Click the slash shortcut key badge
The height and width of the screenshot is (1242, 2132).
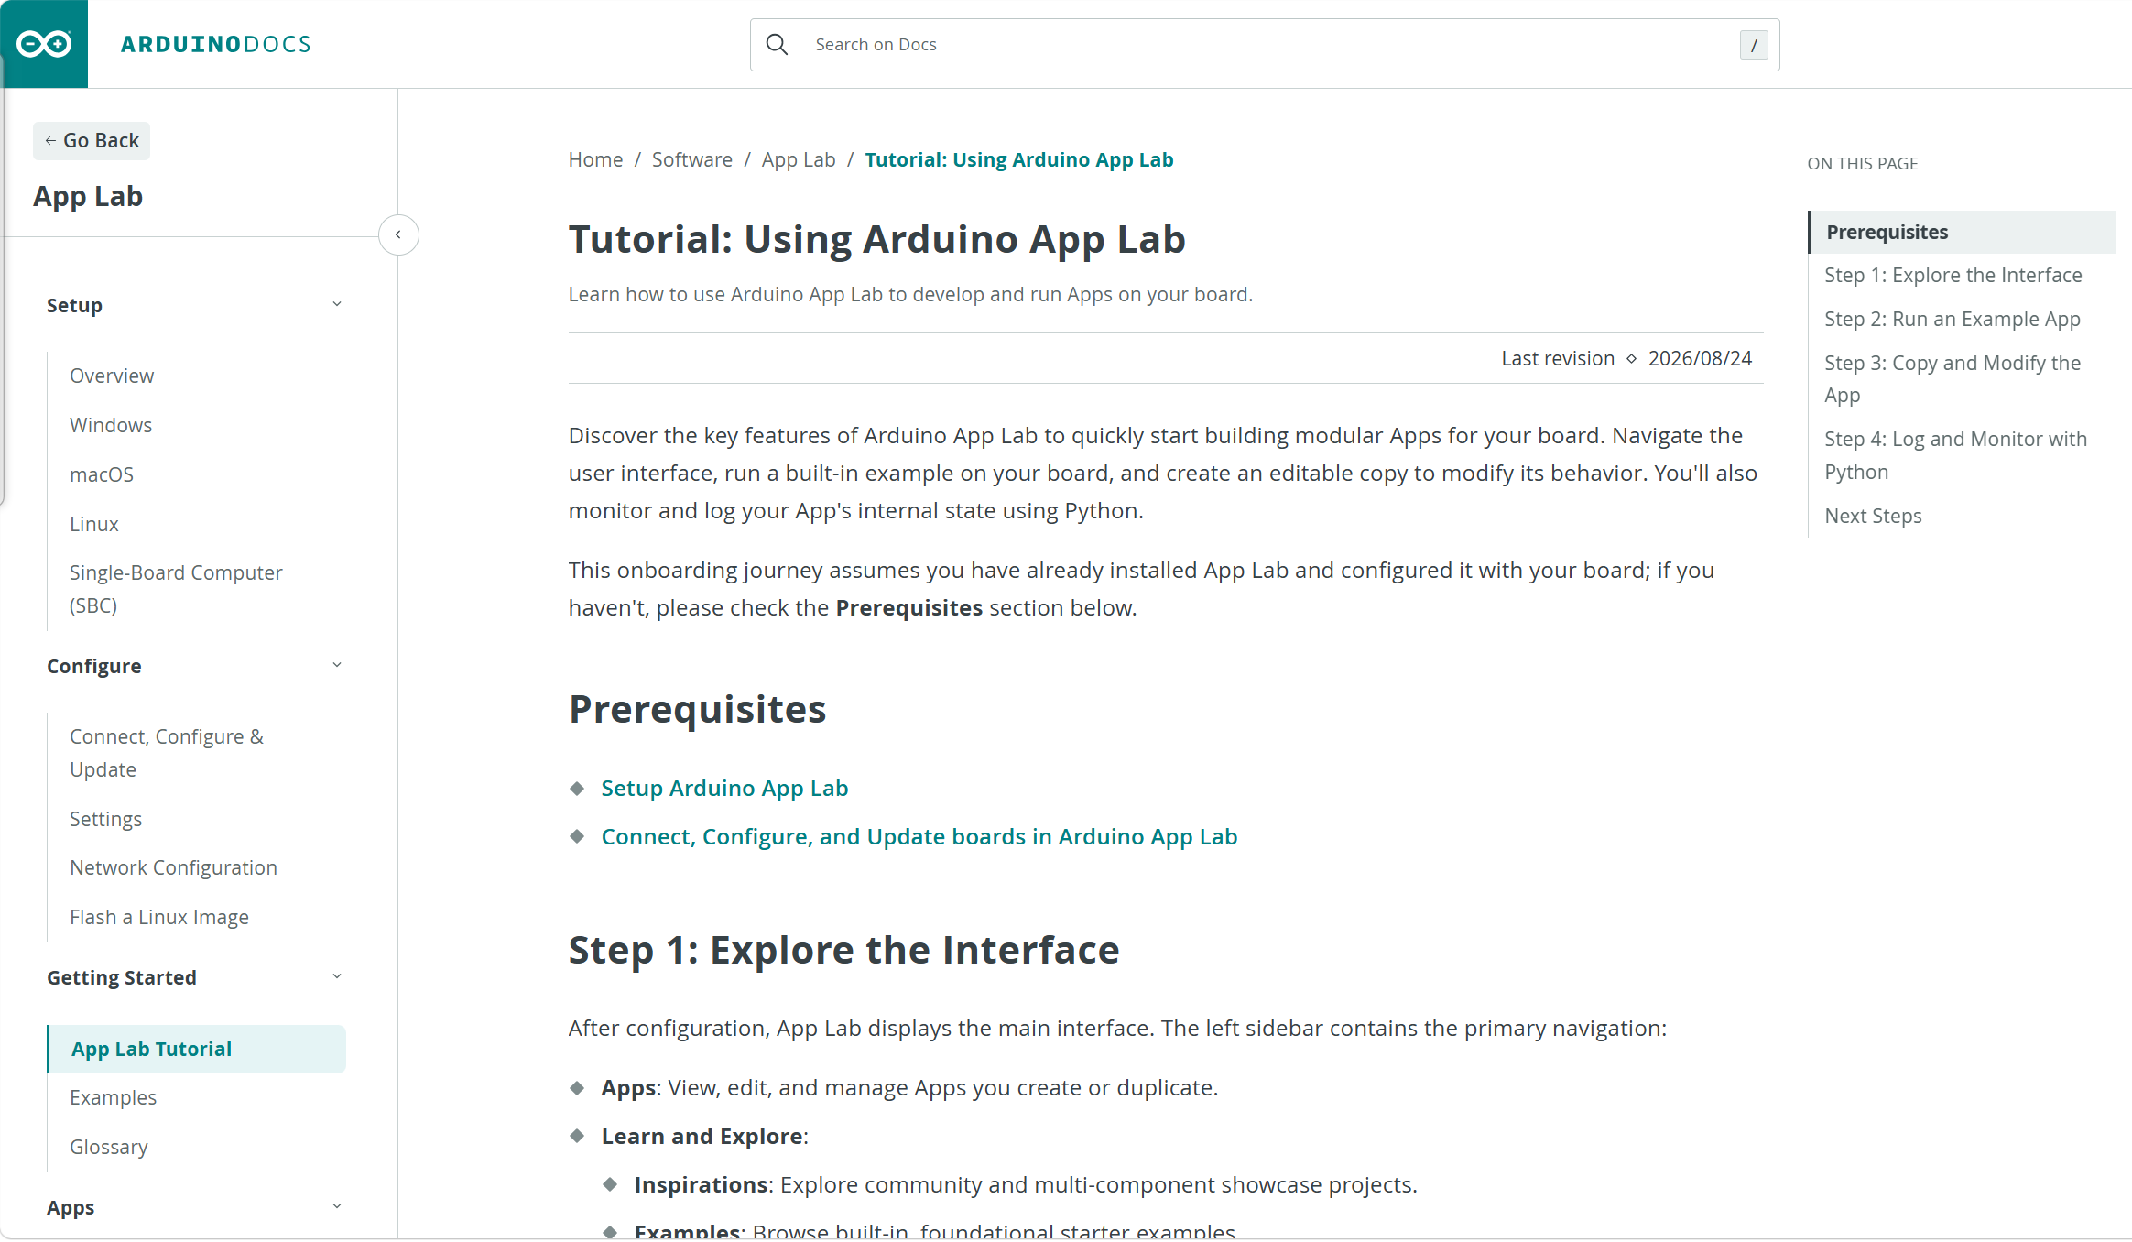[1754, 45]
